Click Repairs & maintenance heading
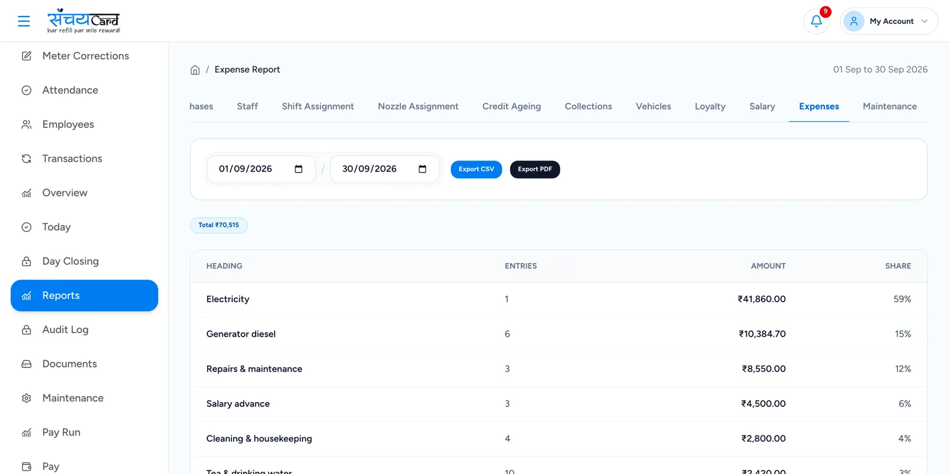 pyautogui.click(x=254, y=369)
